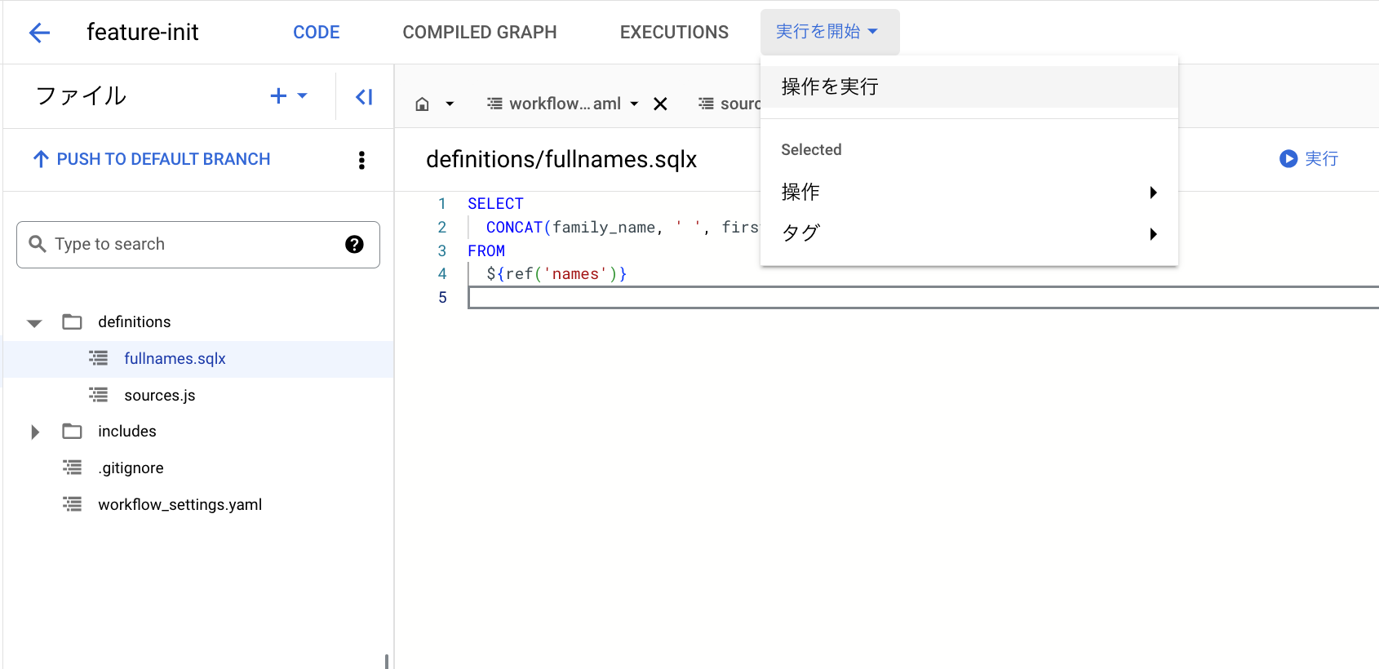The image size is (1379, 669).
Task: Open workflow_settings.yaml file
Action: pyautogui.click(x=180, y=504)
